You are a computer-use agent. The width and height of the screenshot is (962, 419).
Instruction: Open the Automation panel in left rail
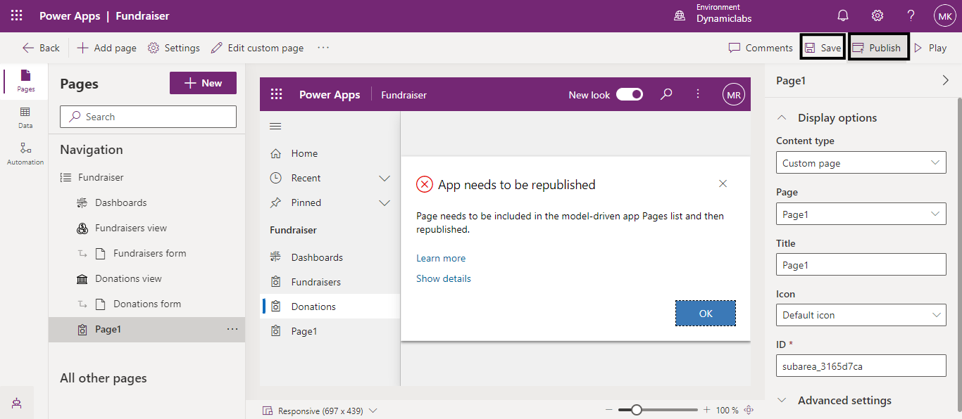tap(25, 153)
